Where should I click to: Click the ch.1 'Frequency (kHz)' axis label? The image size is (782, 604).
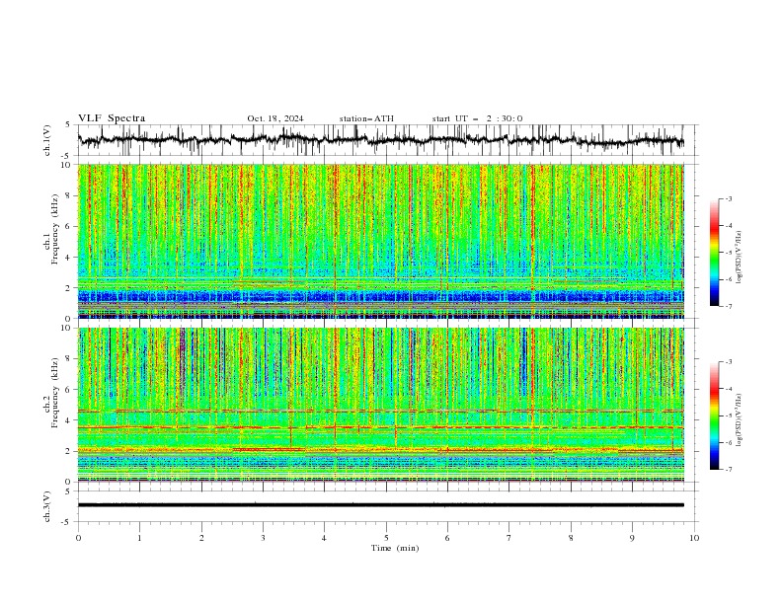55,227
